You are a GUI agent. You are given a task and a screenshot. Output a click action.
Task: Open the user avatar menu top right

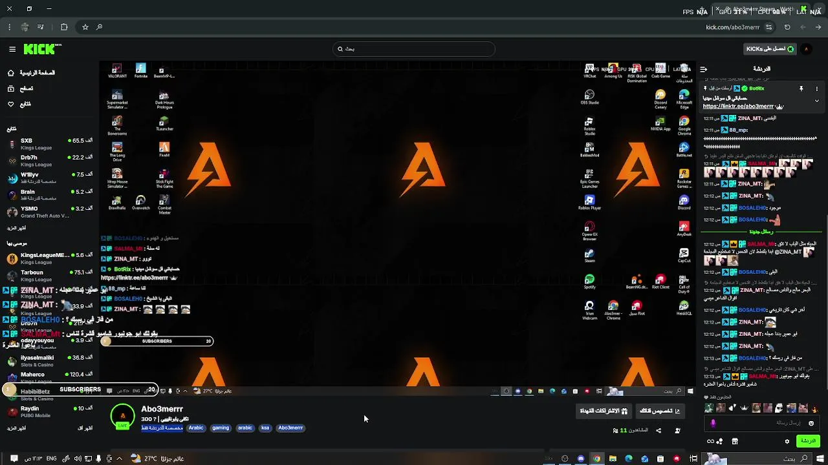807,49
